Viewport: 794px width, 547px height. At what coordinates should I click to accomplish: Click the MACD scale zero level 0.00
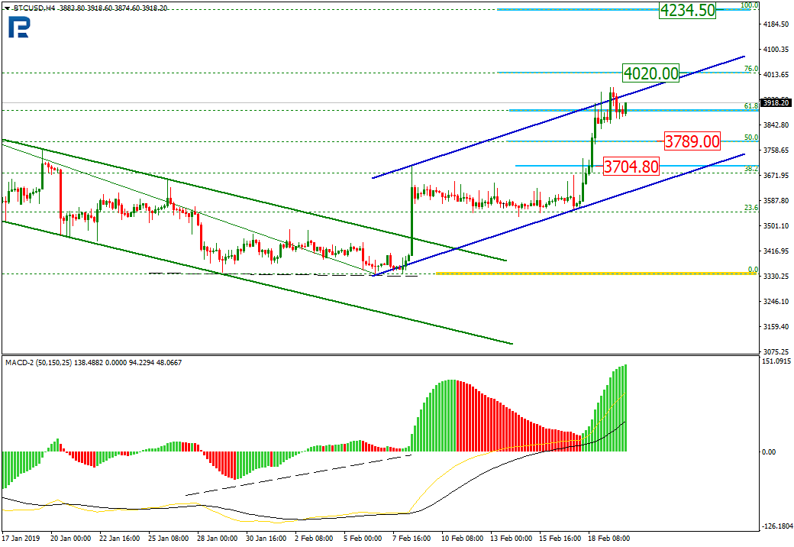[x=769, y=452]
